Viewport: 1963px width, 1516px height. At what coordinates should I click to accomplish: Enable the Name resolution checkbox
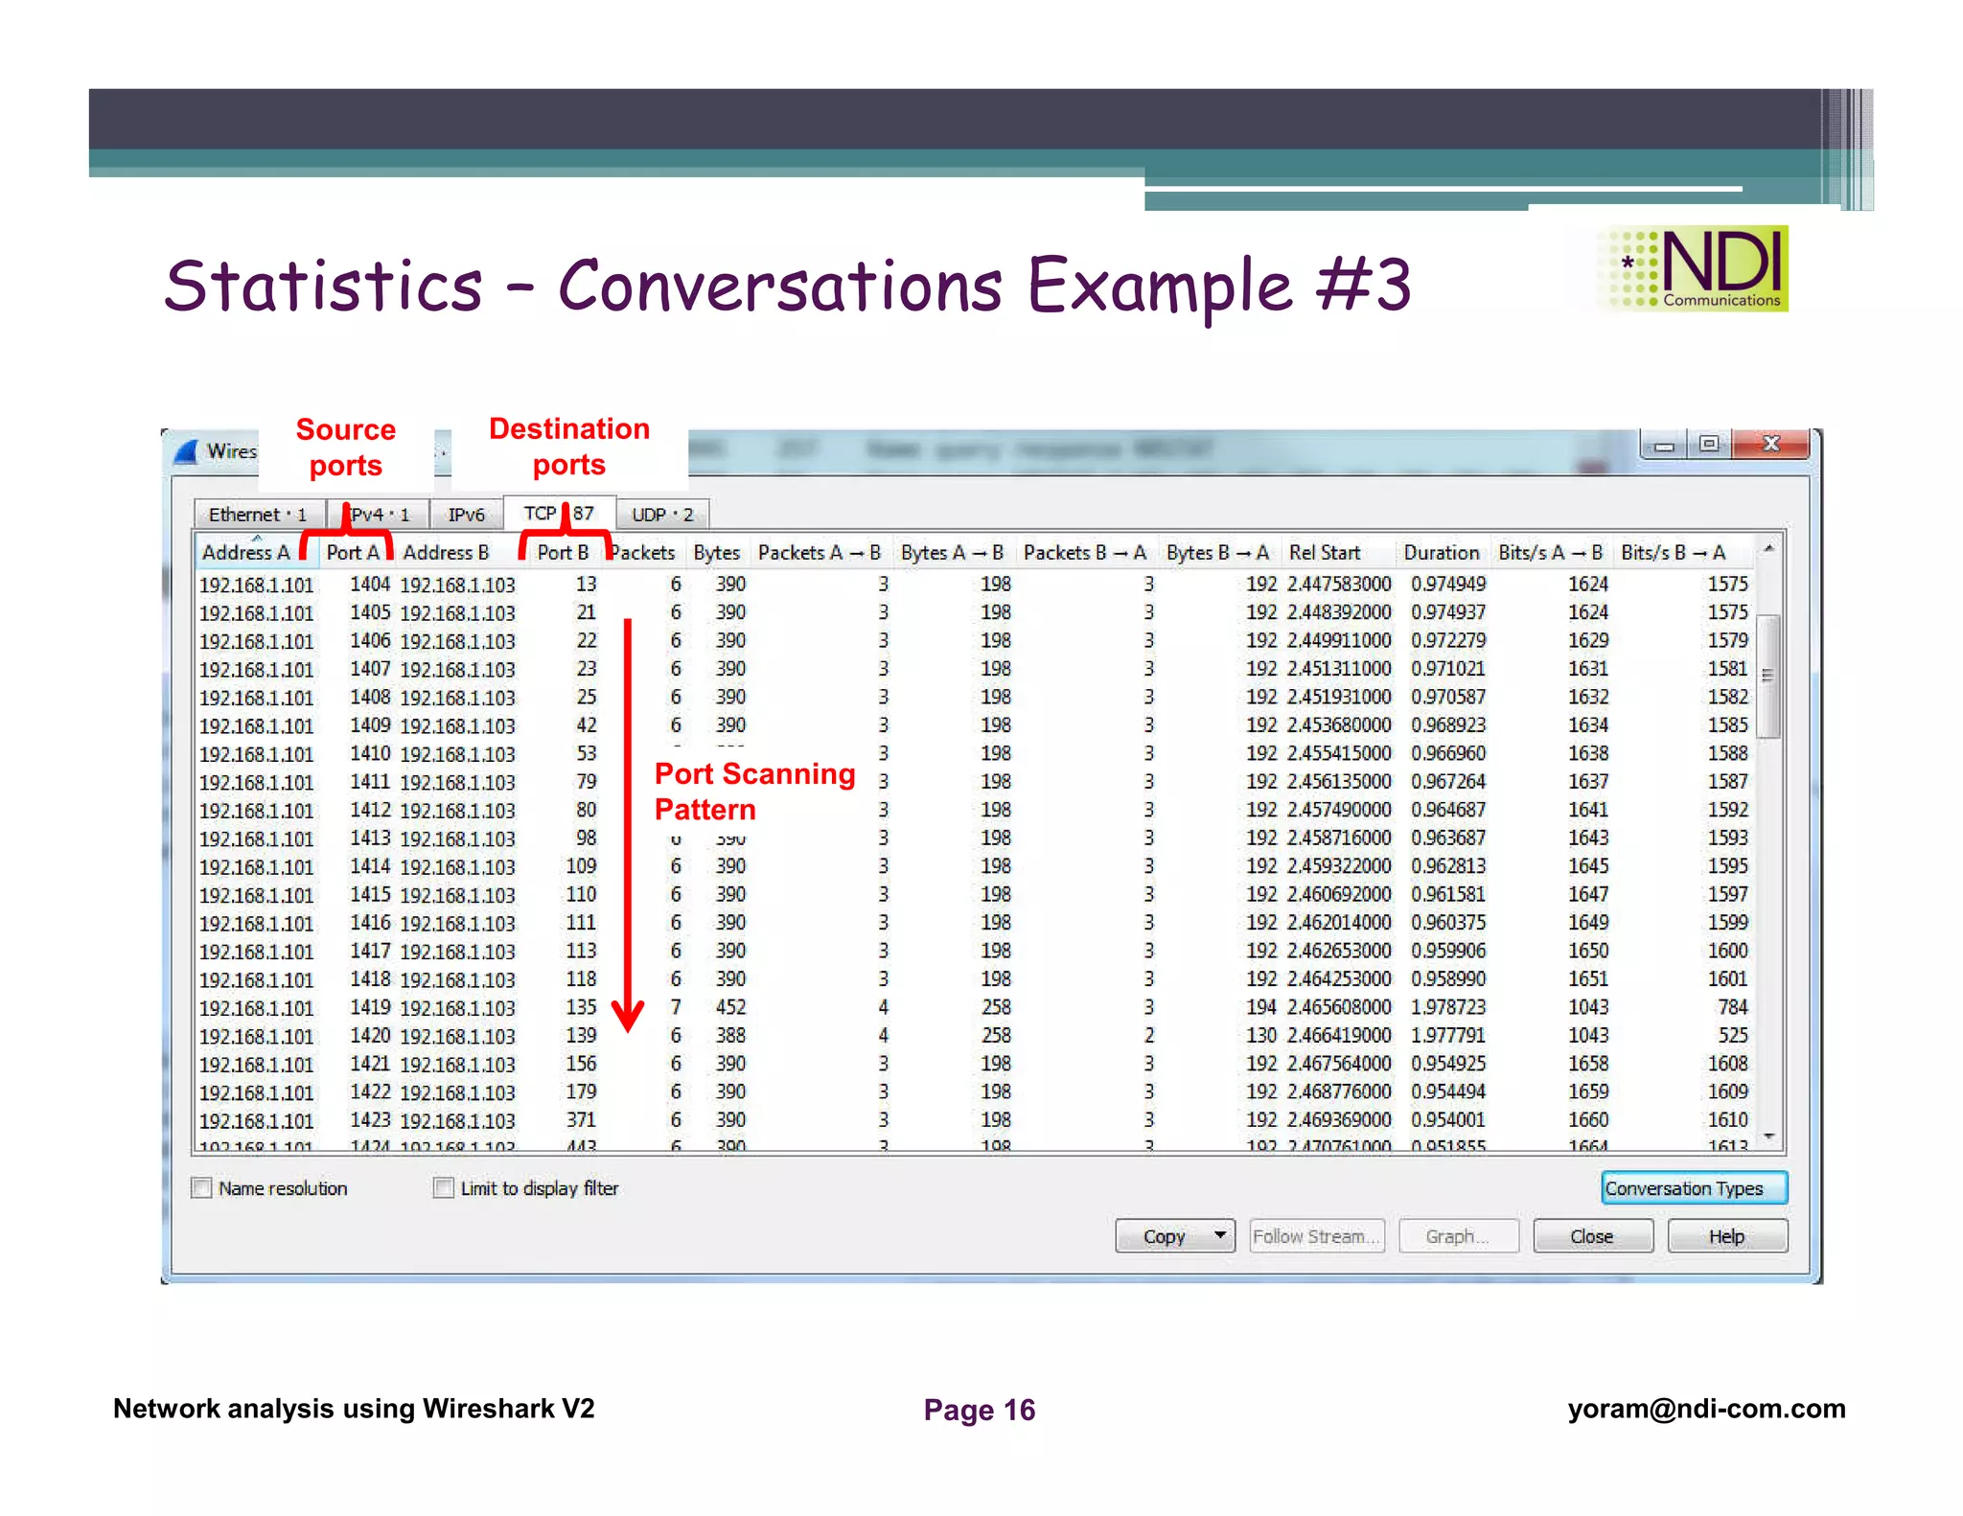click(201, 1188)
